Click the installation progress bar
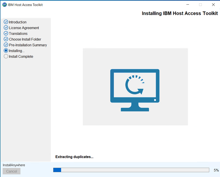The image size is (220, 177). pos(131,170)
